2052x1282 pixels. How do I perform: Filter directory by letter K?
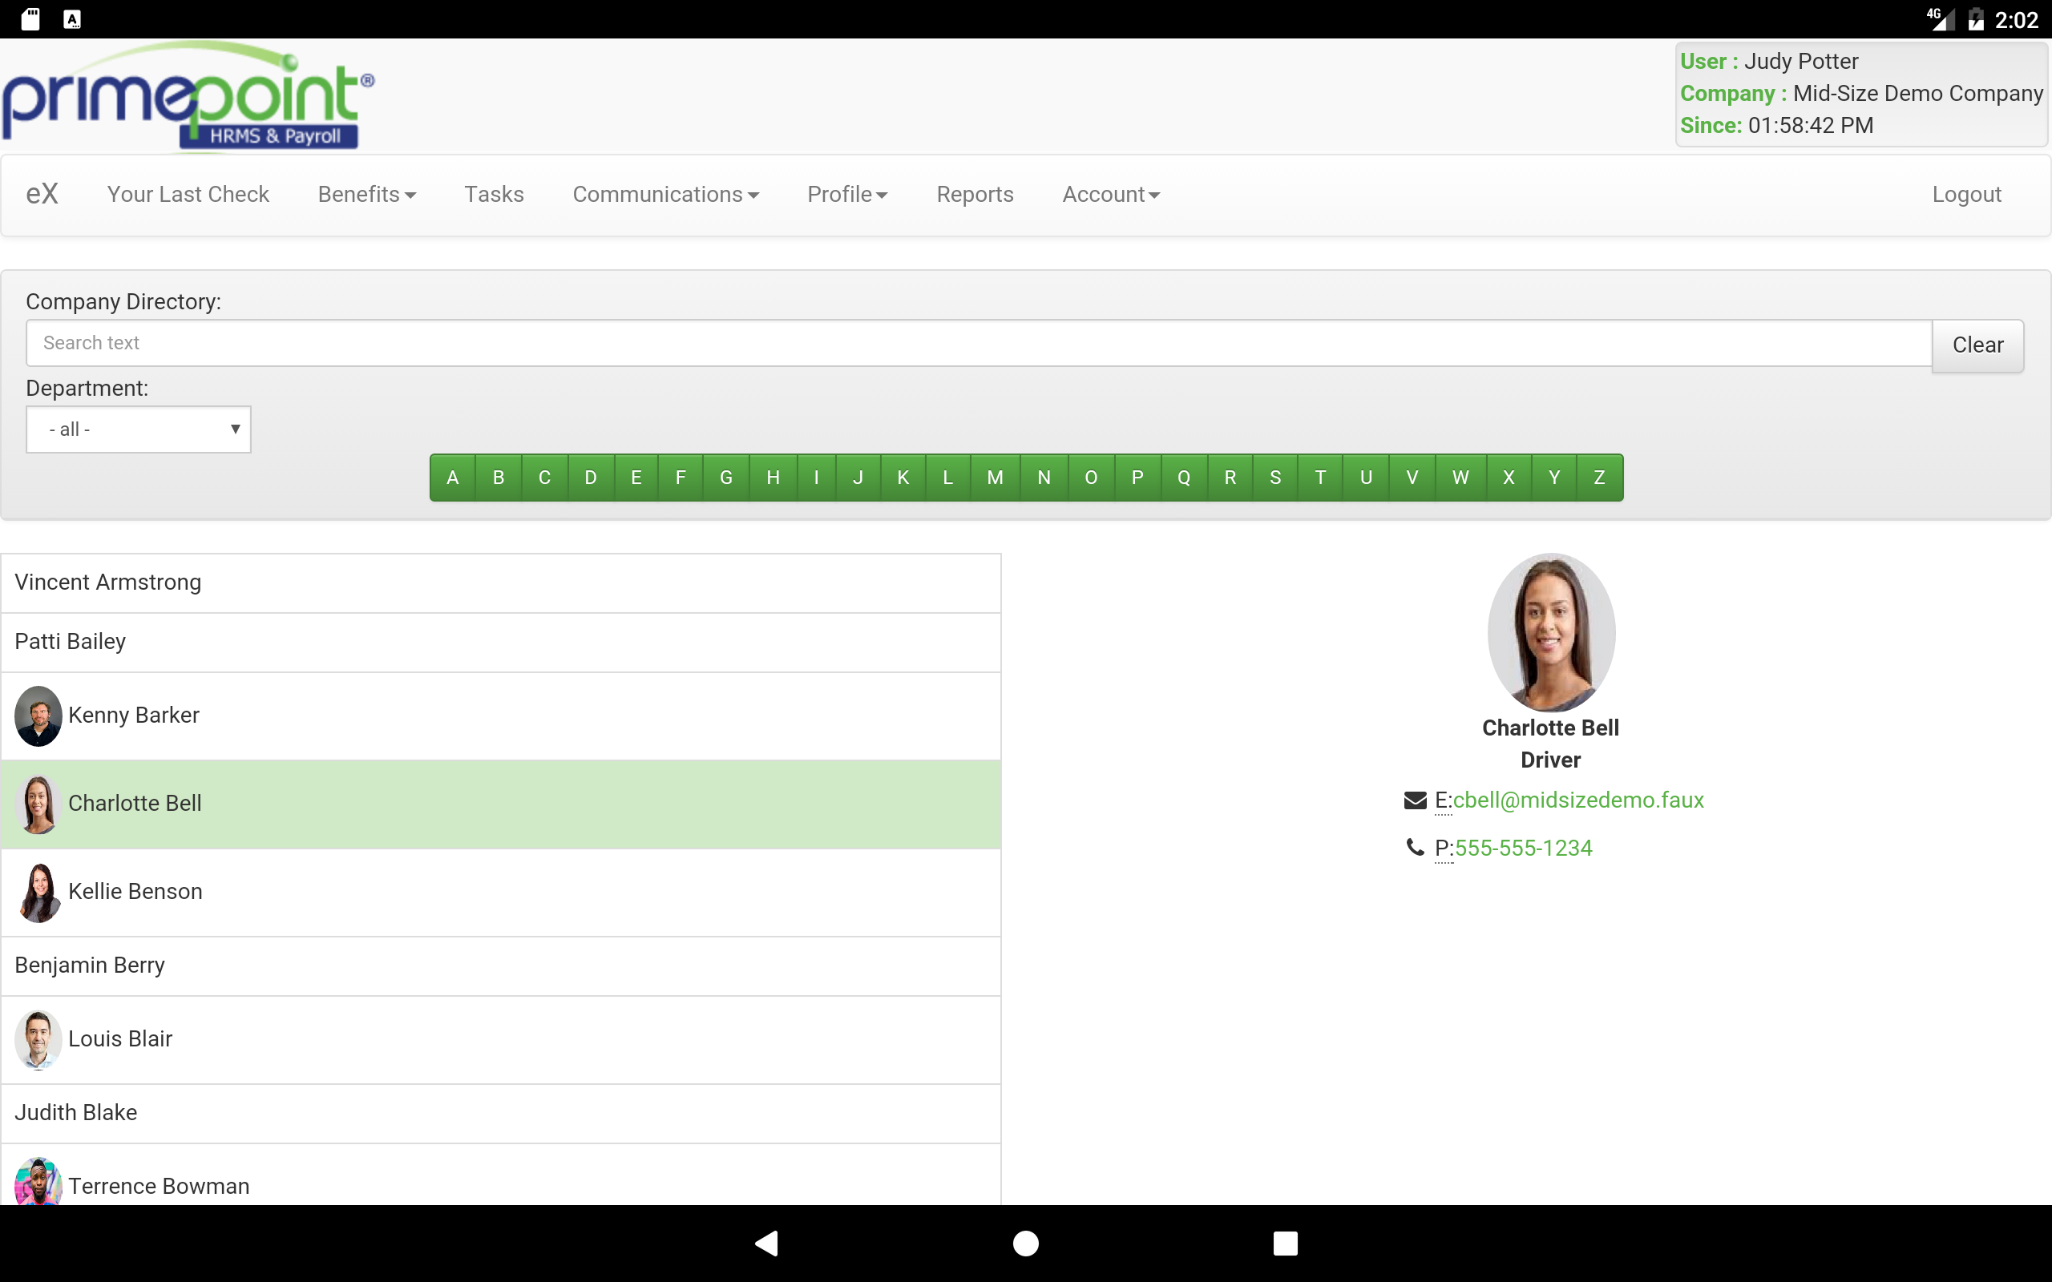tap(903, 478)
